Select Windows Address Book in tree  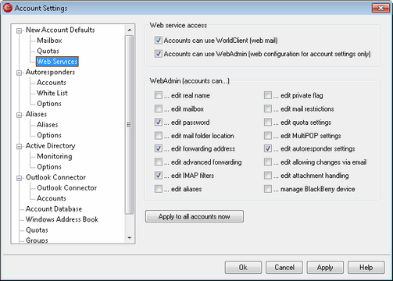click(62, 219)
